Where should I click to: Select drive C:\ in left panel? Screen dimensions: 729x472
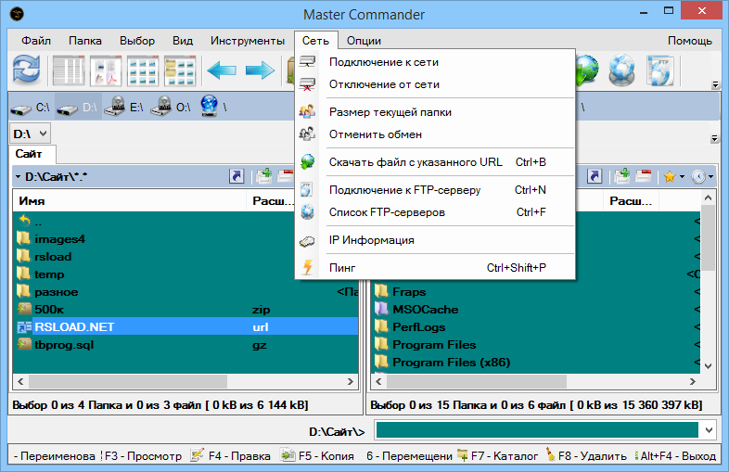coord(31,108)
